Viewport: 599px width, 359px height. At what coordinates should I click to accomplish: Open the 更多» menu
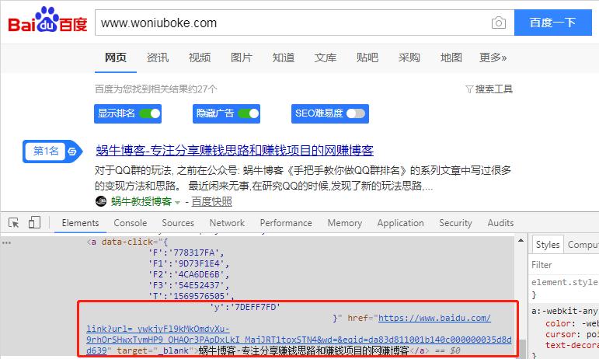point(493,58)
